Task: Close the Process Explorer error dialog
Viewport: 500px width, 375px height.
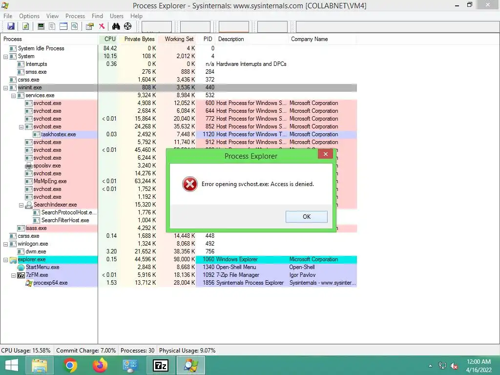Action: click(x=325, y=154)
